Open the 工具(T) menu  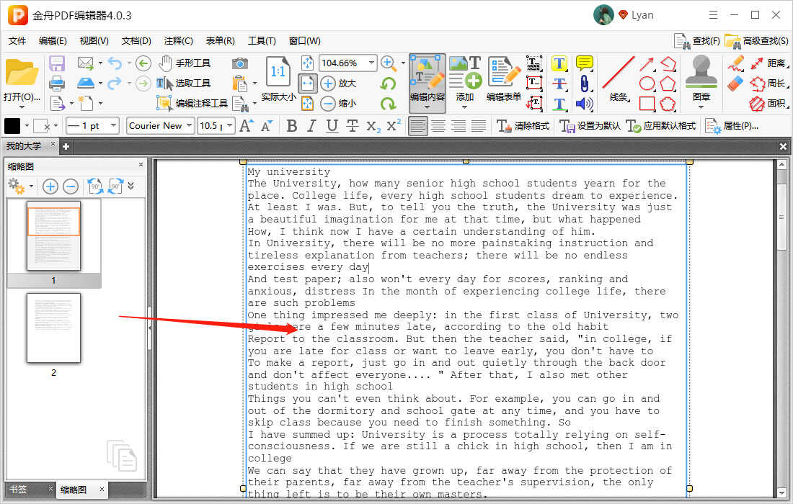point(262,41)
